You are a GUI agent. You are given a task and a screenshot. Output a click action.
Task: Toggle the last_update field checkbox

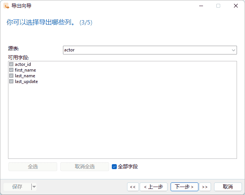pos(11,82)
